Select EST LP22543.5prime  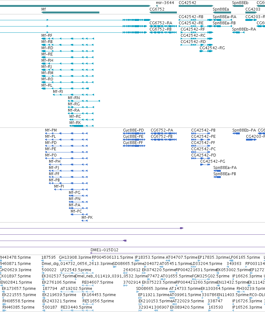76,270
